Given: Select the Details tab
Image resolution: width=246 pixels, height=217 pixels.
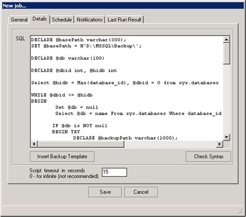Looking at the screenshot, I should pyautogui.click(x=39, y=19).
